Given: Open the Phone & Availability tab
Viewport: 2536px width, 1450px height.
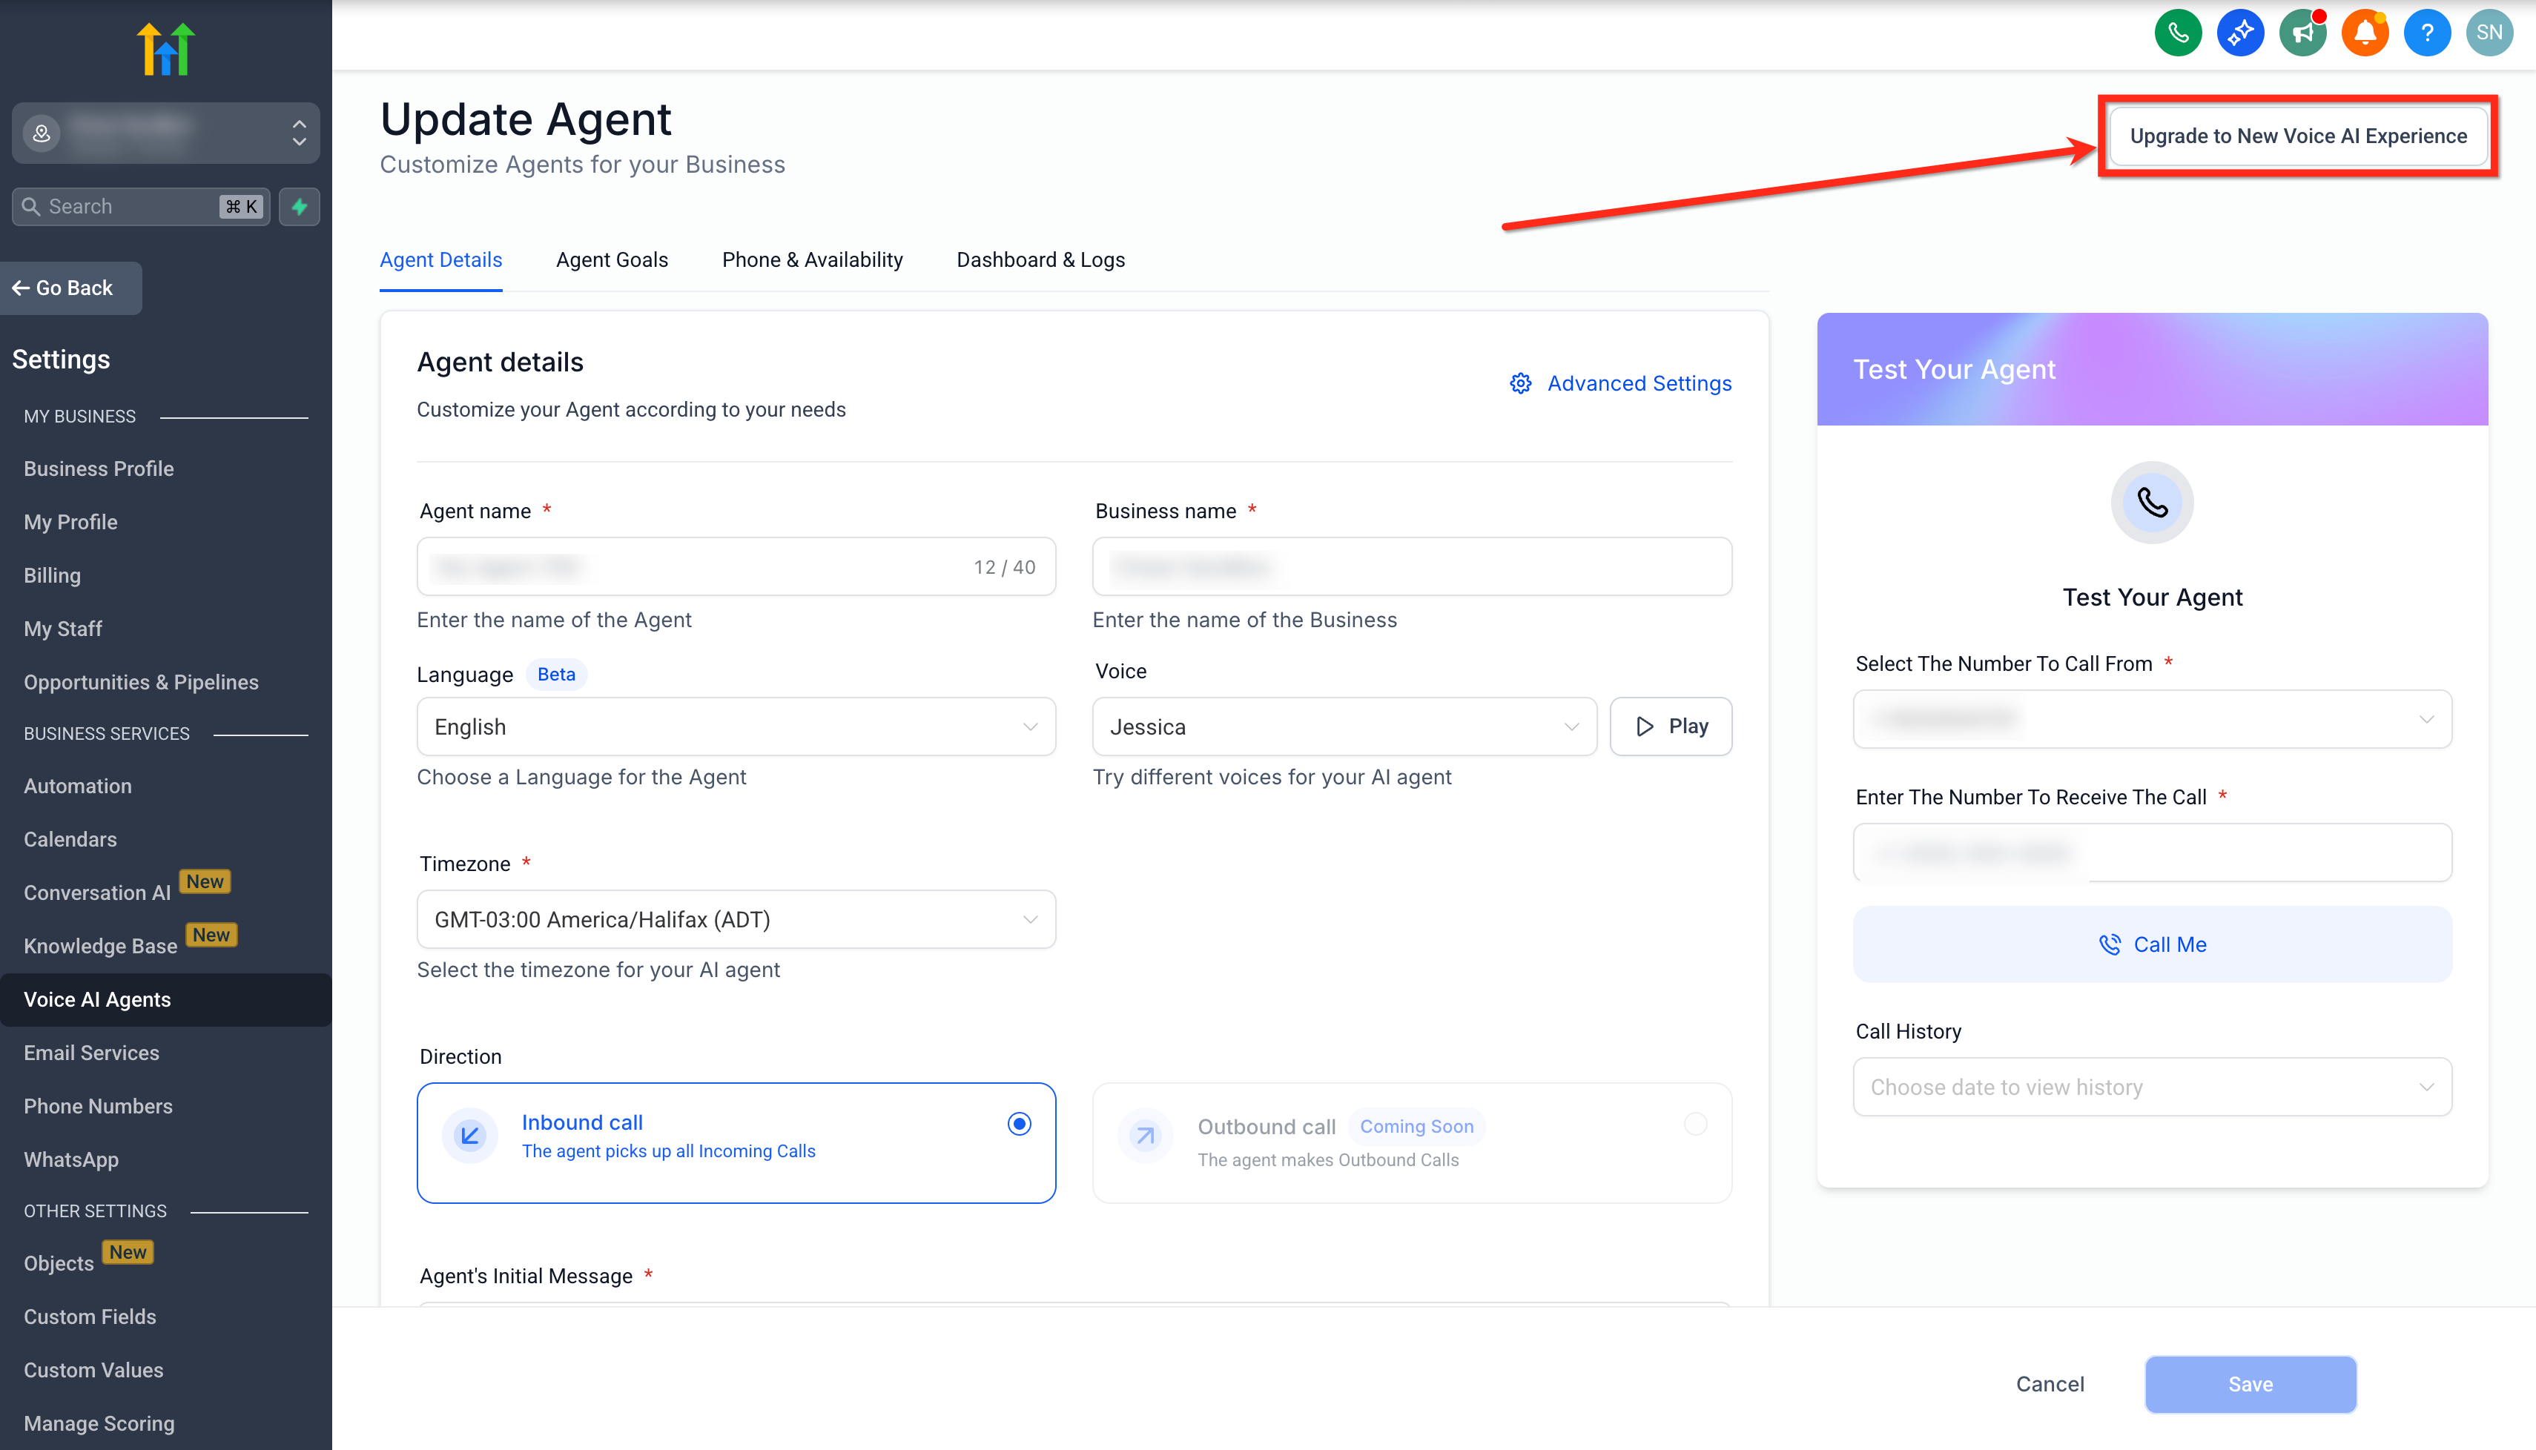Looking at the screenshot, I should 812,260.
